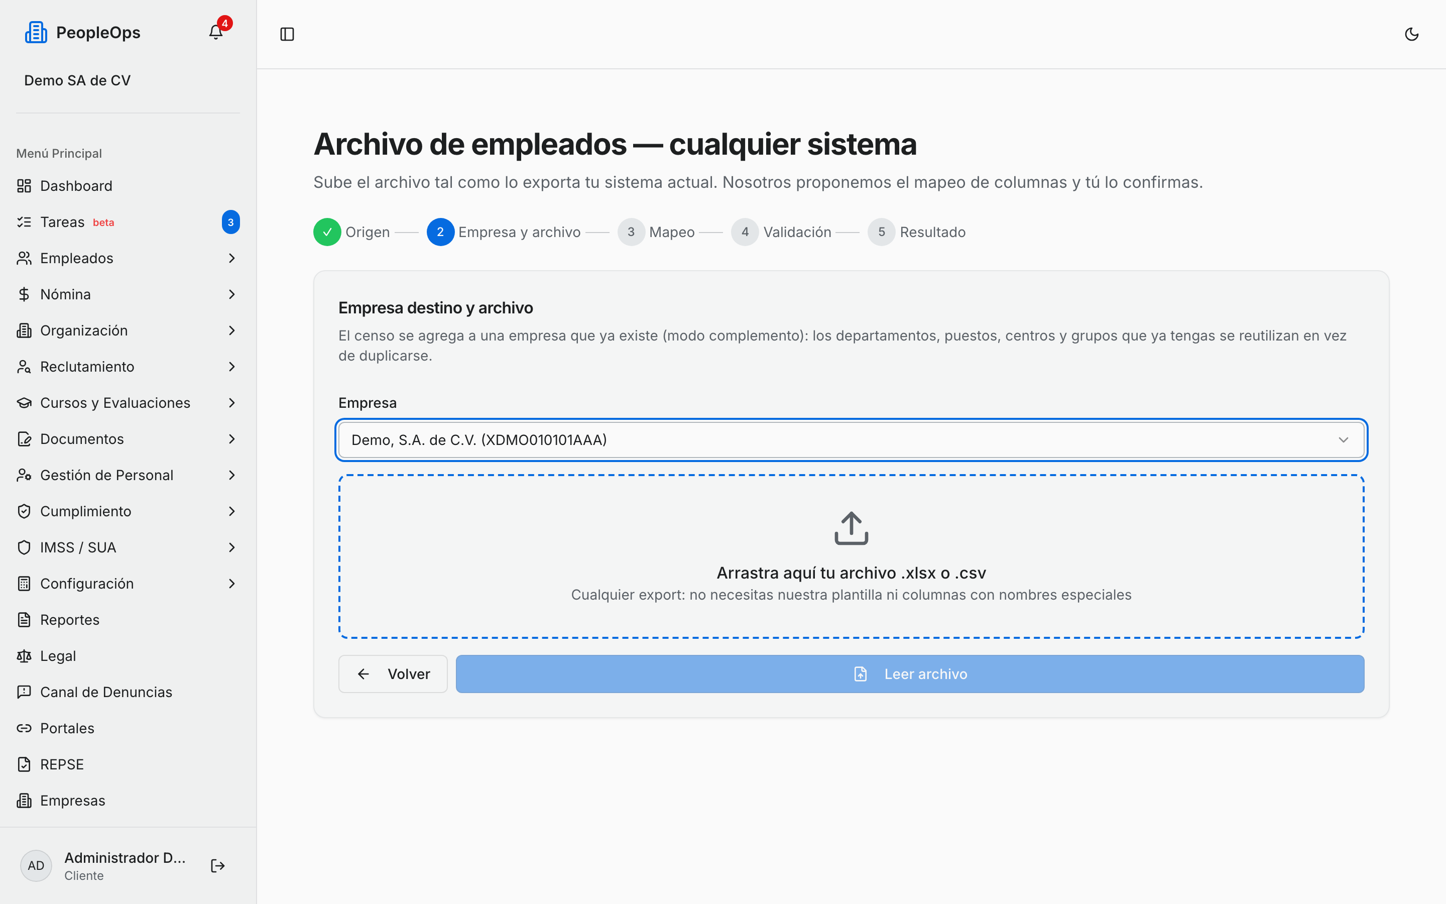Open Canal de Denuncias menu entry
The width and height of the screenshot is (1446, 904).
point(128,693)
